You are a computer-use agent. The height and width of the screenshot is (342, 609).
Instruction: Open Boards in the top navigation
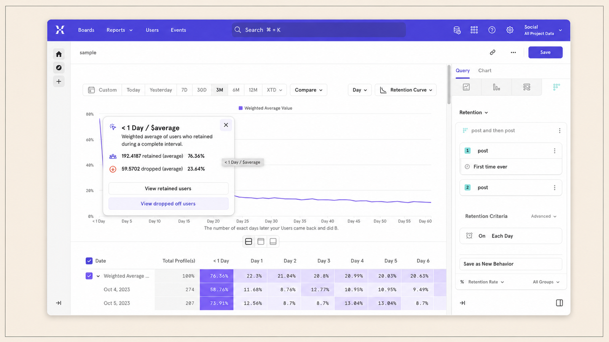point(86,30)
